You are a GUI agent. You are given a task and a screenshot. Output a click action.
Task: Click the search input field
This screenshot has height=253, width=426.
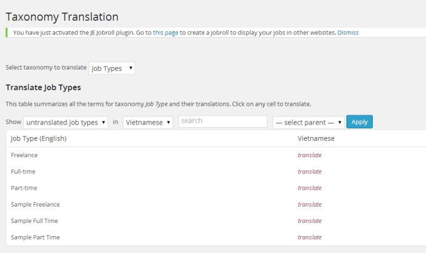click(222, 121)
